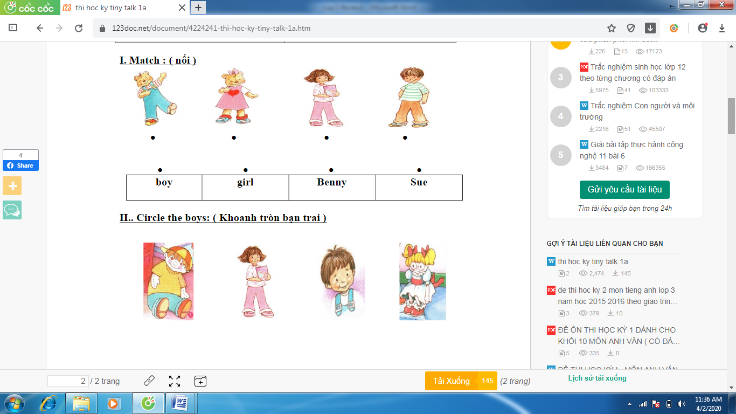Click the blonde girl with red bows picture
736x414 pixels.
[422, 281]
